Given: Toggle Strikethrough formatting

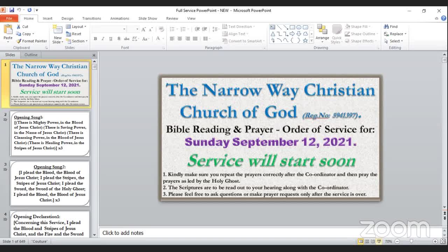Looking at the screenshot, I should [127, 38].
